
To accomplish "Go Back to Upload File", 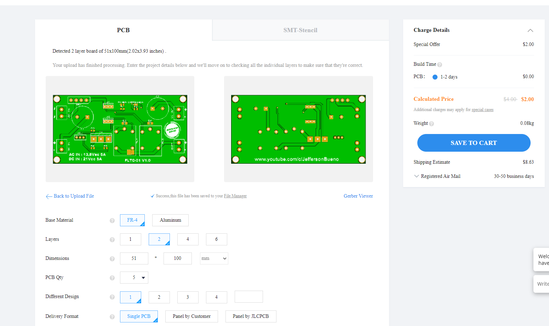I will 70,196.
